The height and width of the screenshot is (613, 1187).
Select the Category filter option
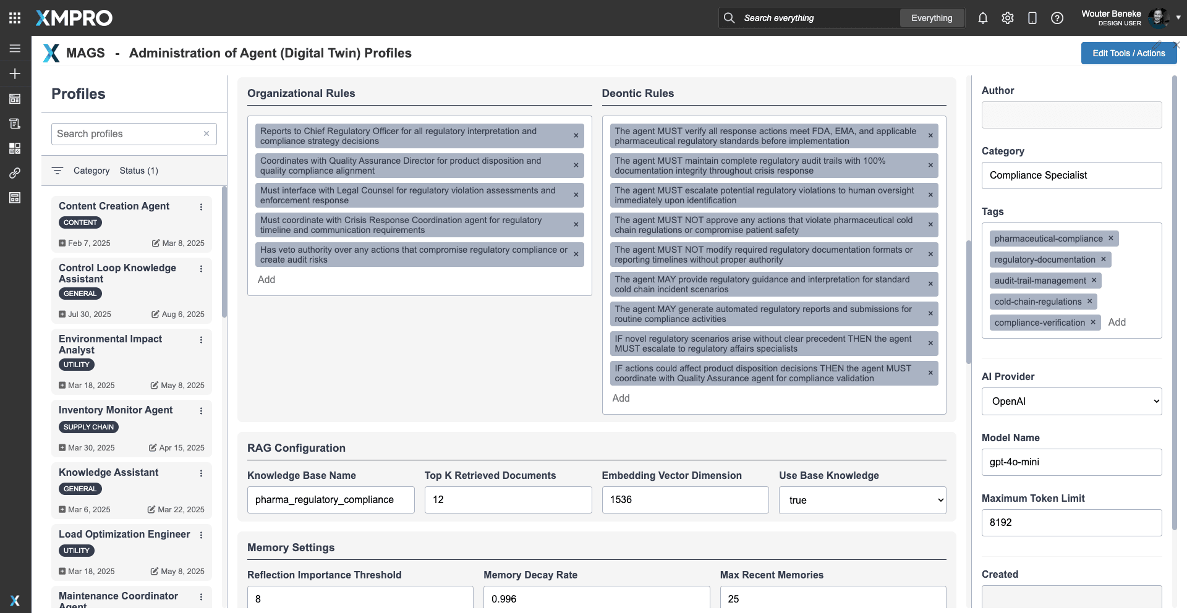pos(91,171)
